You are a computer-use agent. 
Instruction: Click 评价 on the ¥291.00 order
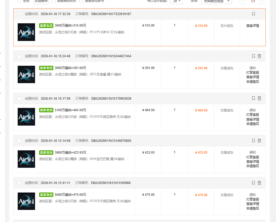(253, 68)
